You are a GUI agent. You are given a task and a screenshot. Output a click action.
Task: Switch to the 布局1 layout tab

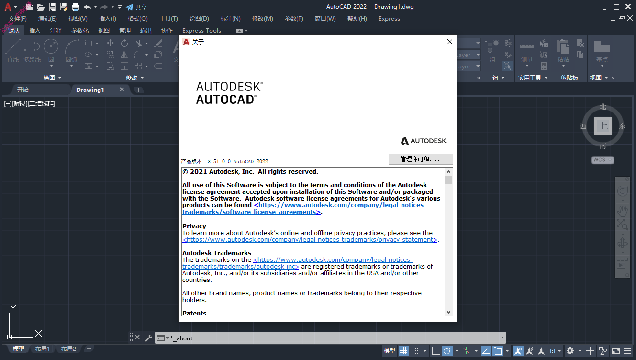point(43,349)
